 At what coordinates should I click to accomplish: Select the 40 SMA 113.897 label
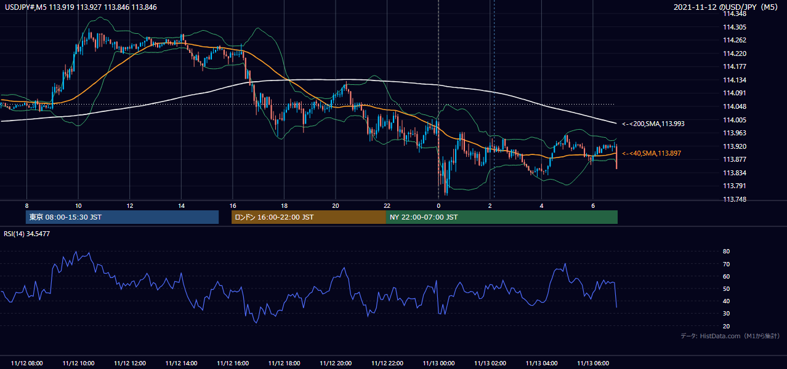[652, 153]
